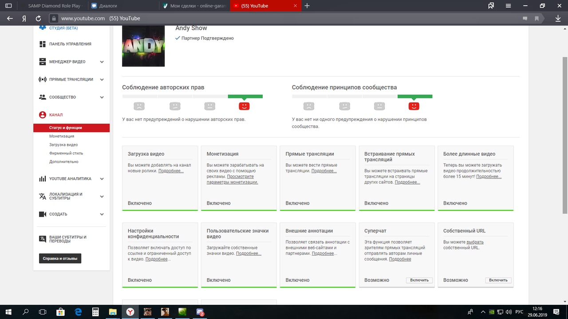This screenshot has height=319, width=568.
Task: Open Просмотрите параметры монетизации link
Action: [x=232, y=179]
